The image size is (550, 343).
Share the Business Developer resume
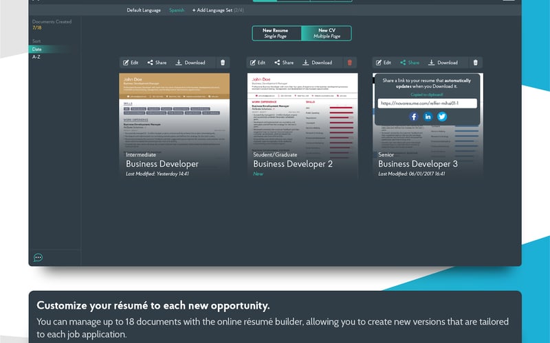click(x=157, y=62)
